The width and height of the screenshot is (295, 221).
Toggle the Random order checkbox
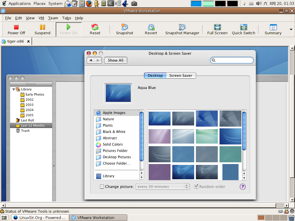[x=196, y=186]
